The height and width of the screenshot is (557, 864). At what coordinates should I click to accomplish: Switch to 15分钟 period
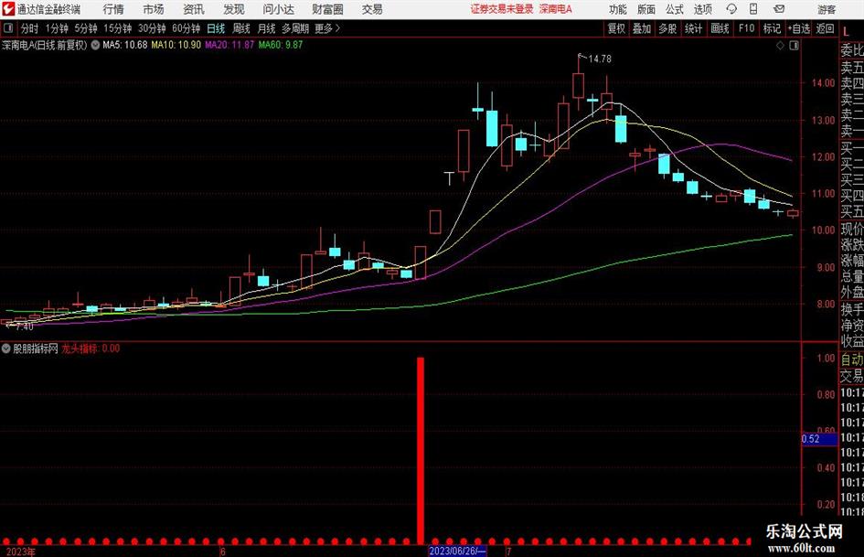(x=118, y=28)
